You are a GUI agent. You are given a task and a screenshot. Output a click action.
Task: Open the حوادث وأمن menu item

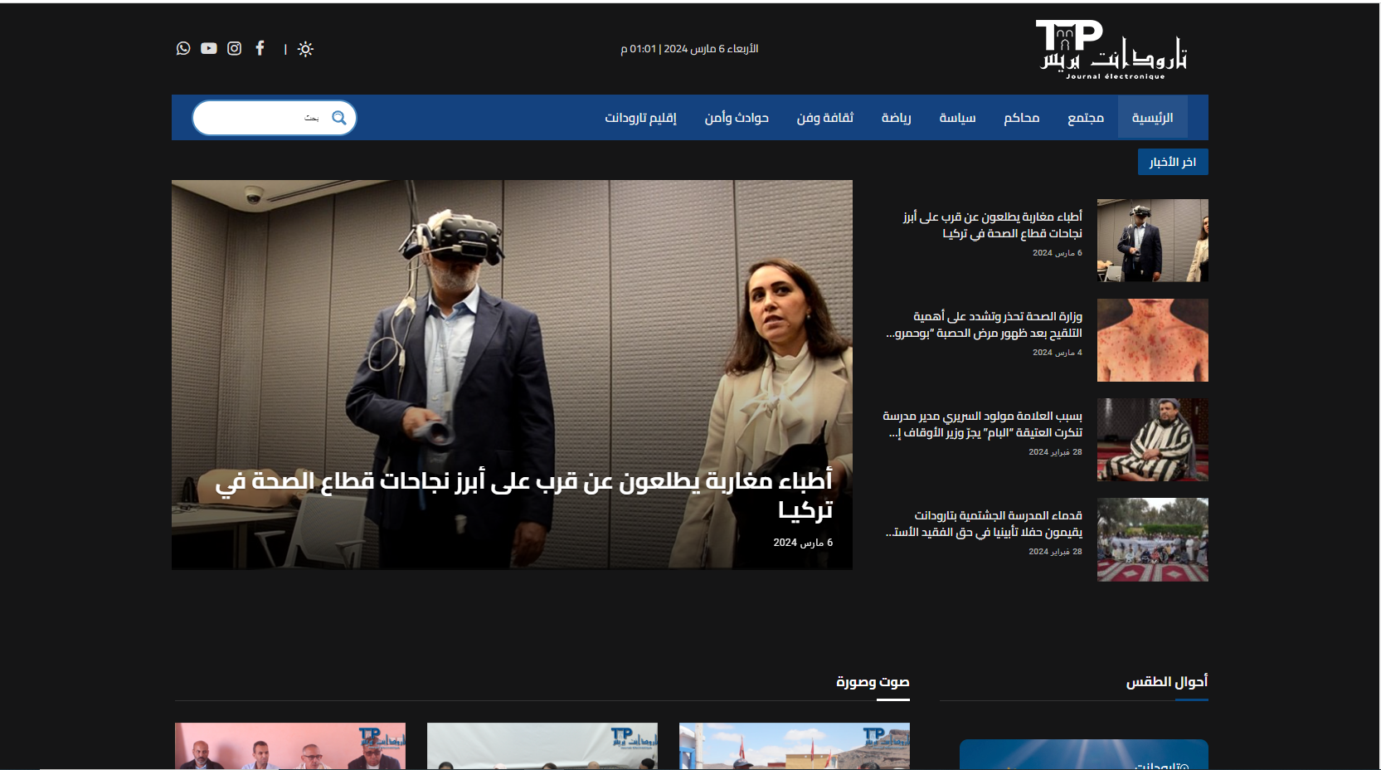coord(737,118)
